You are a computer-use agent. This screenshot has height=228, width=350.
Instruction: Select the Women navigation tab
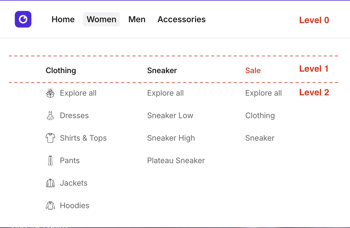pyautogui.click(x=101, y=19)
